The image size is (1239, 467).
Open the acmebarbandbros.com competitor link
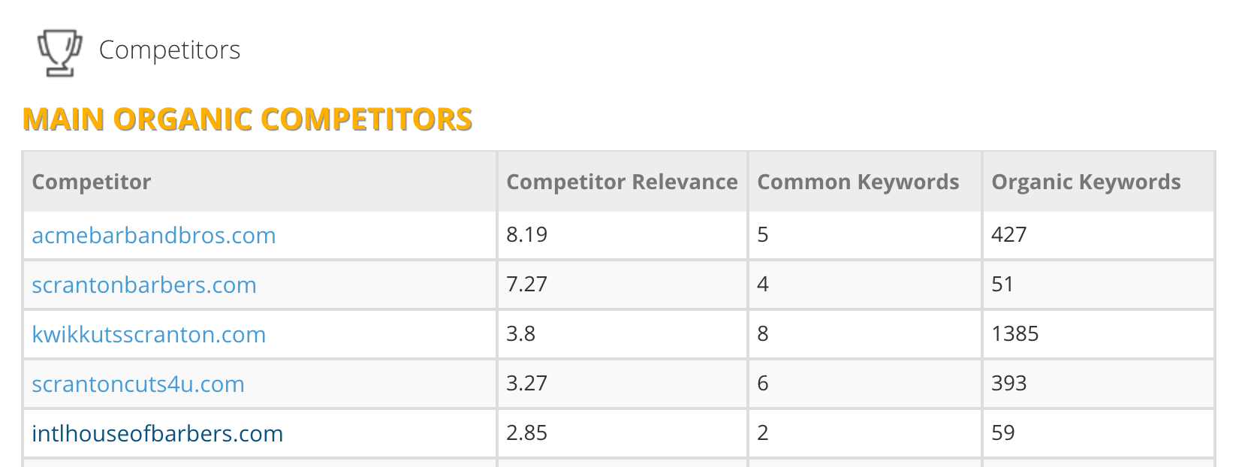tap(154, 236)
